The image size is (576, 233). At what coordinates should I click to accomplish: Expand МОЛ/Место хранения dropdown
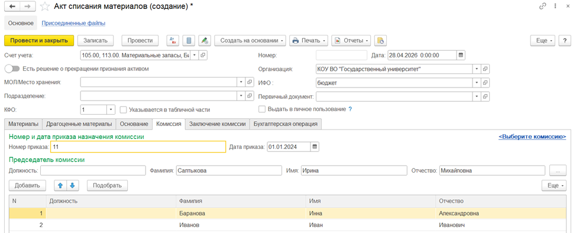click(241, 82)
